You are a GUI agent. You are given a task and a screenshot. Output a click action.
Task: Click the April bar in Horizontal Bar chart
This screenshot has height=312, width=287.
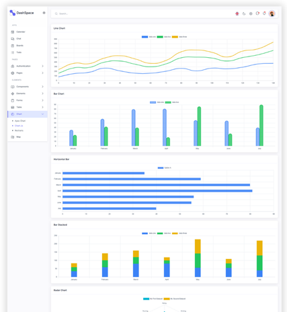tap(157, 191)
